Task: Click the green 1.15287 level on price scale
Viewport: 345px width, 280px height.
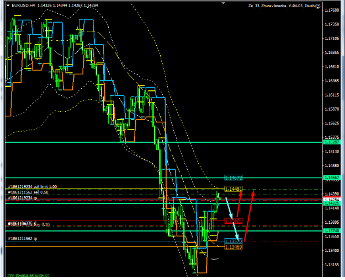Action: (x=332, y=143)
